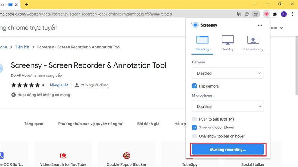Open the tab search chevron in title bar
298x167 pixels.
click(255, 4)
